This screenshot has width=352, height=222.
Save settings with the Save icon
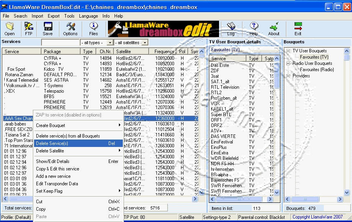pos(48,29)
